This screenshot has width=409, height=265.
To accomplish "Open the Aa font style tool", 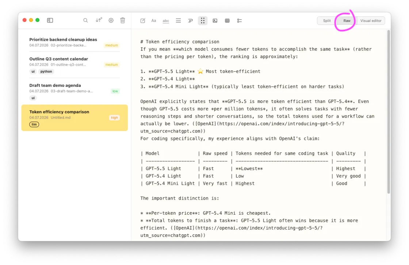I will [x=154, y=20].
